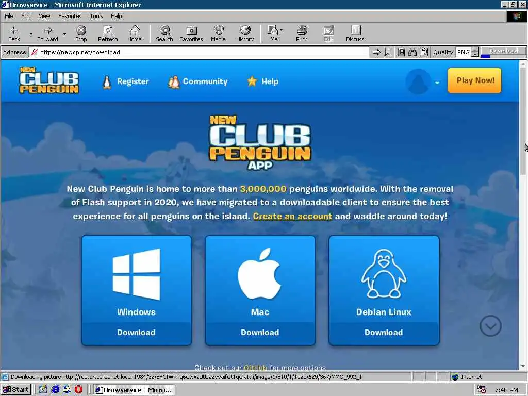Open the Favorites menu in the menu bar
Screen dimensions: 528x396
point(70,16)
